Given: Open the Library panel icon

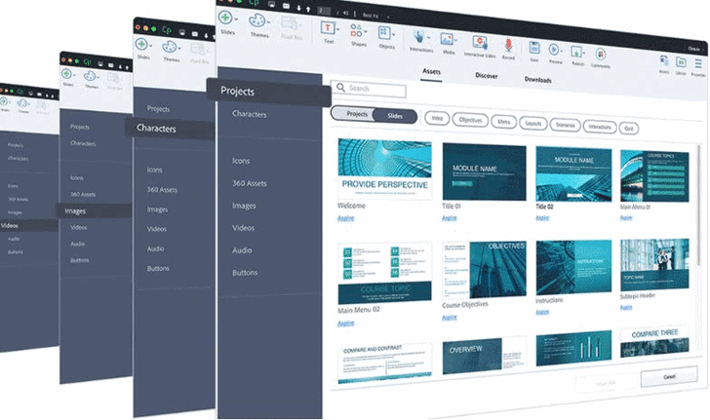Looking at the screenshot, I should click(681, 62).
